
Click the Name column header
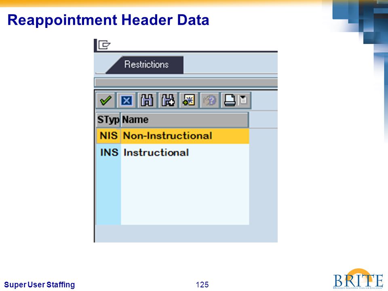click(x=185, y=120)
